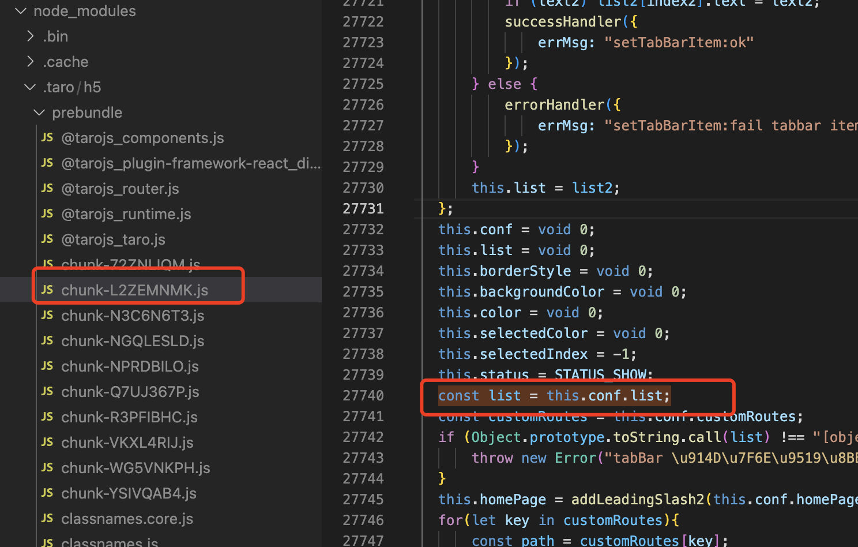Collapse the prebundle folder
This screenshot has height=547, width=858.
tap(39, 113)
